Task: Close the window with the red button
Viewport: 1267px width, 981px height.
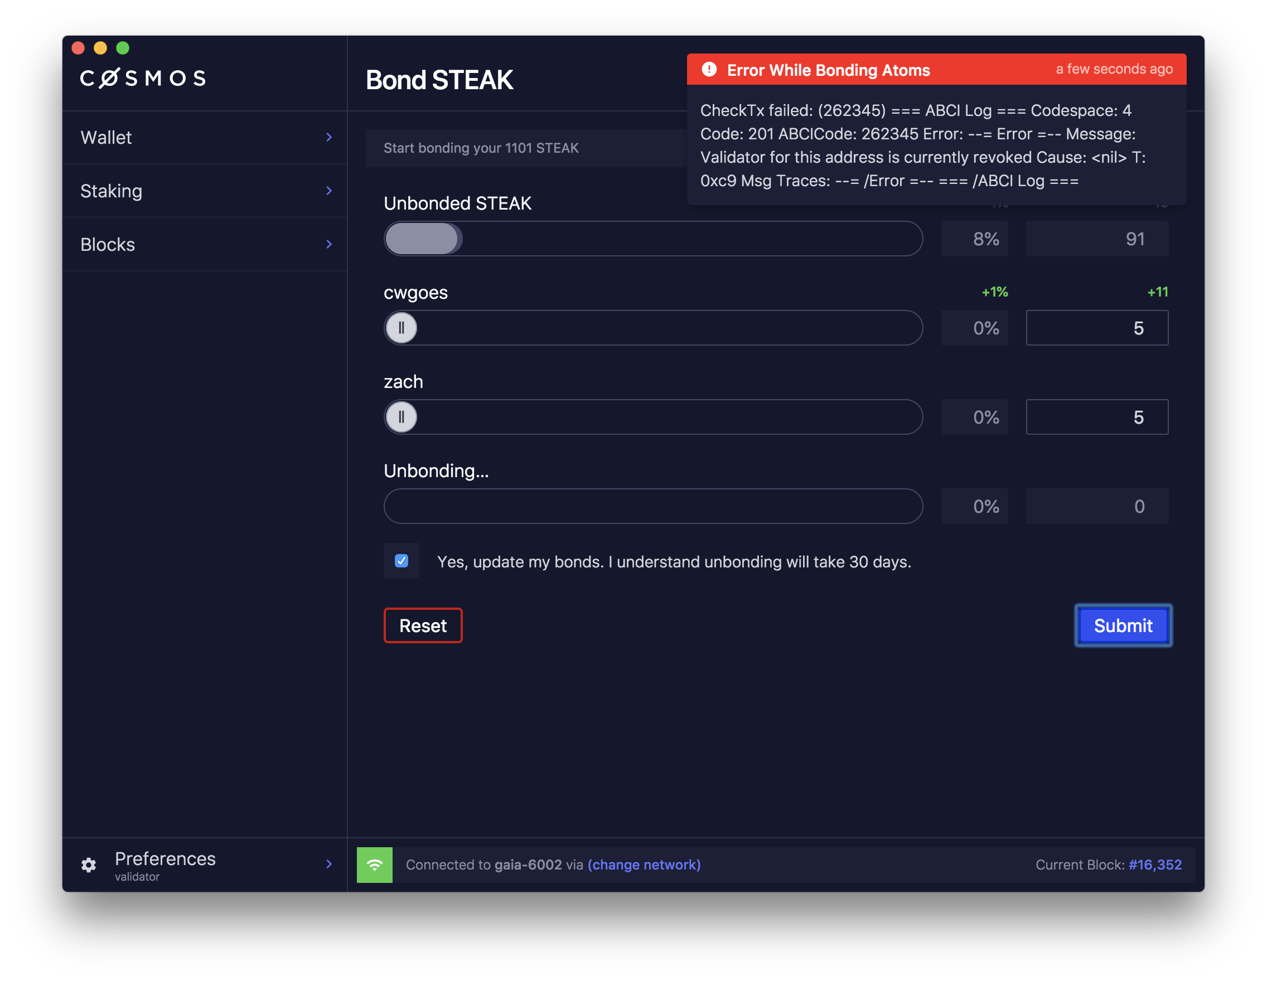Action: tap(78, 48)
